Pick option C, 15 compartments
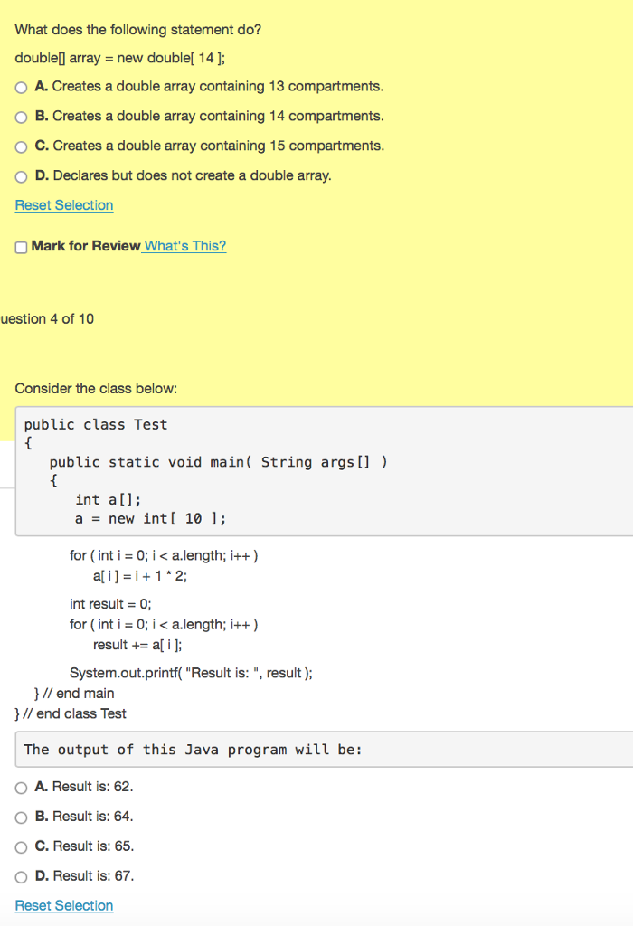Image resolution: width=633 pixels, height=926 pixels. pyautogui.click(x=22, y=147)
